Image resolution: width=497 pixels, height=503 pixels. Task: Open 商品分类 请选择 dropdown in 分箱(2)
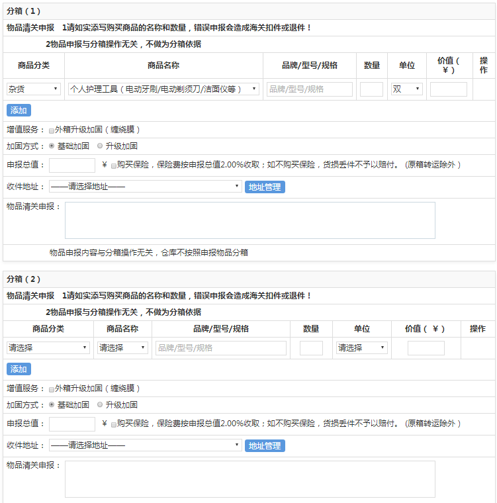tap(48, 348)
